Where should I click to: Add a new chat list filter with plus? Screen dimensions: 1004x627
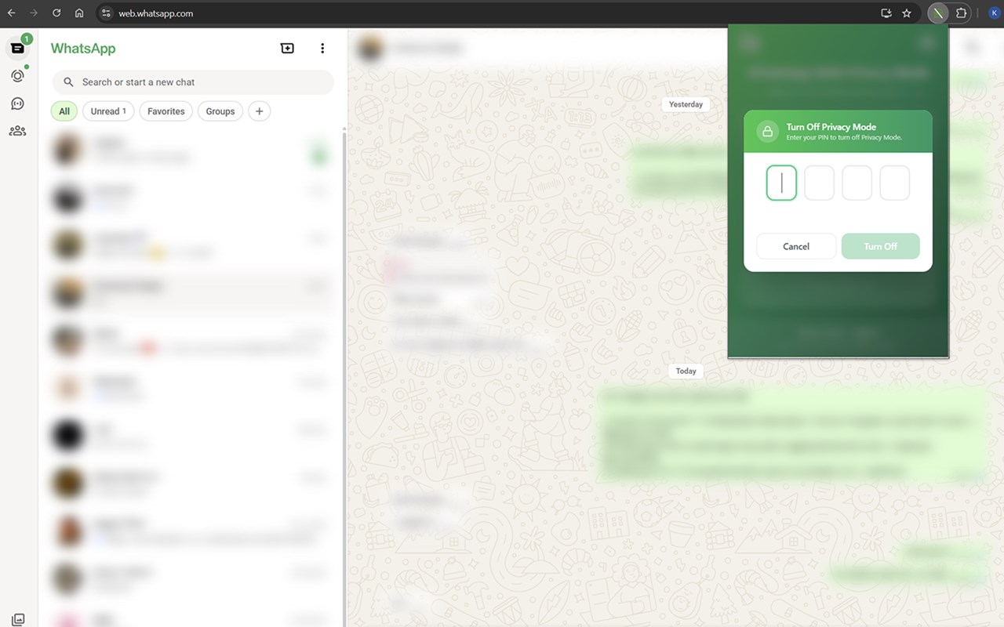click(x=260, y=111)
